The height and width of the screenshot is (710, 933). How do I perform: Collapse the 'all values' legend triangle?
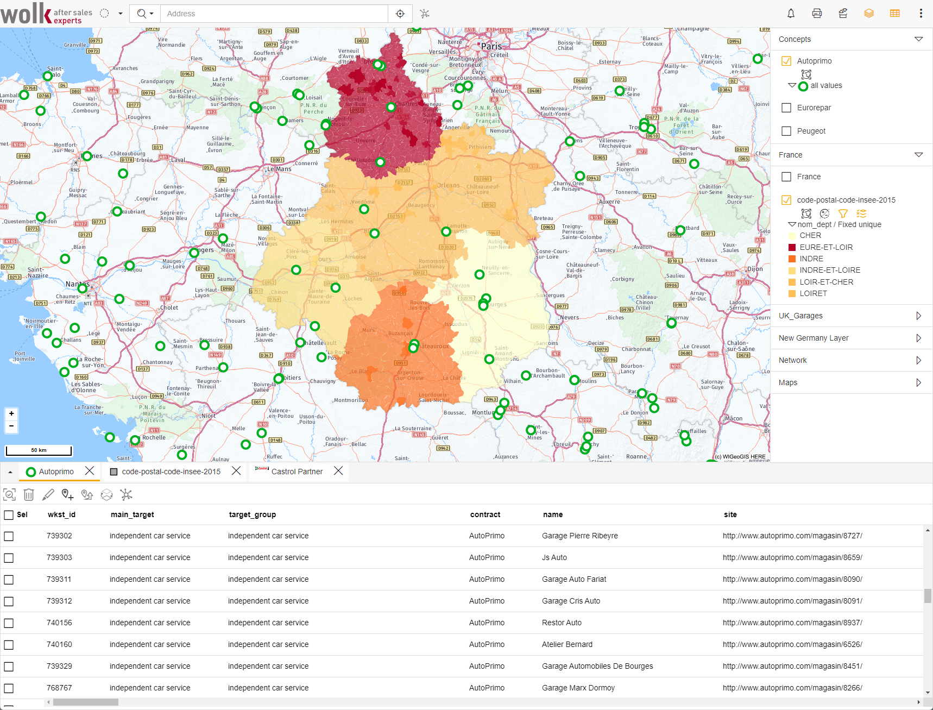792,85
